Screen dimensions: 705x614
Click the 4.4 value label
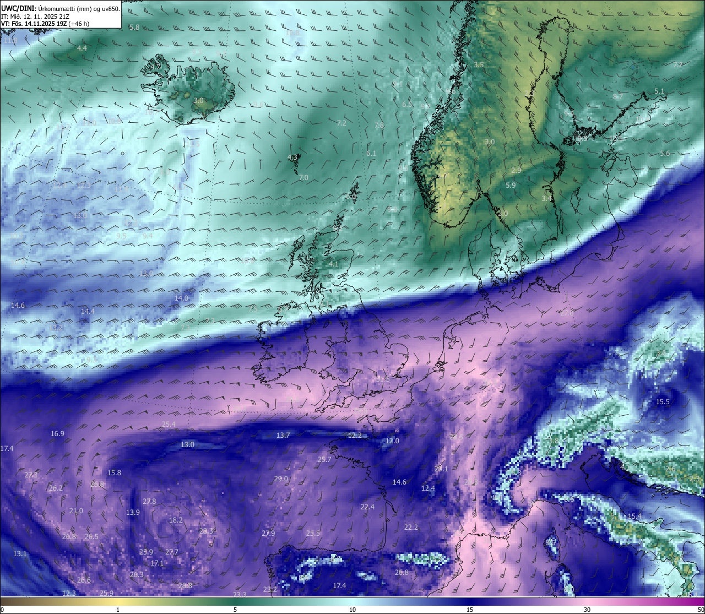[x=82, y=48]
